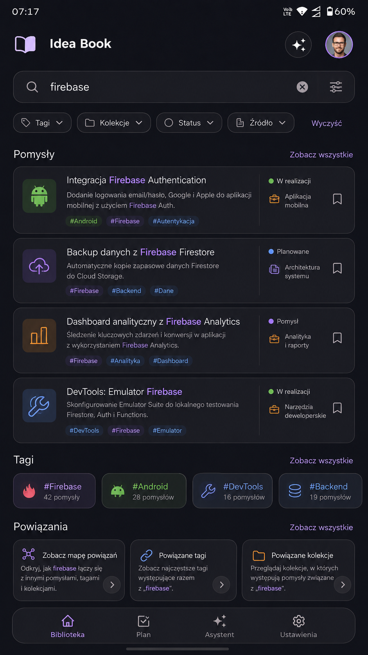
Task: Open the #Firebase tag card with 42 pomysły
Action: pyautogui.click(x=54, y=491)
